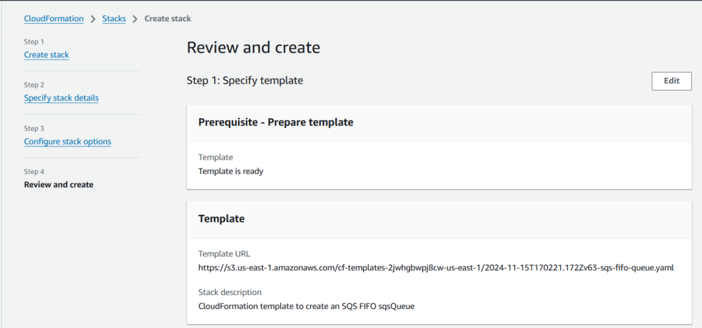The height and width of the screenshot is (328, 702).
Task: Navigate to Configure stack options step
Action: point(67,142)
